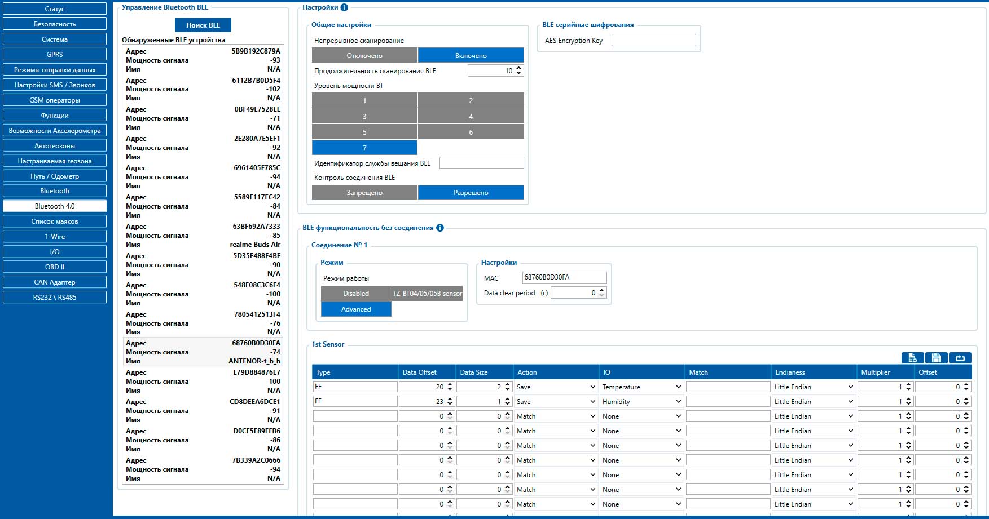Open Action dropdown showing Save in first row

[x=556, y=387]
